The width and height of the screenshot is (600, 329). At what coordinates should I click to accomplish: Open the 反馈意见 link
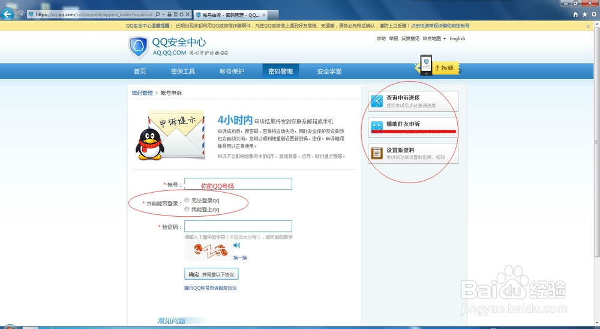point(410,38)
